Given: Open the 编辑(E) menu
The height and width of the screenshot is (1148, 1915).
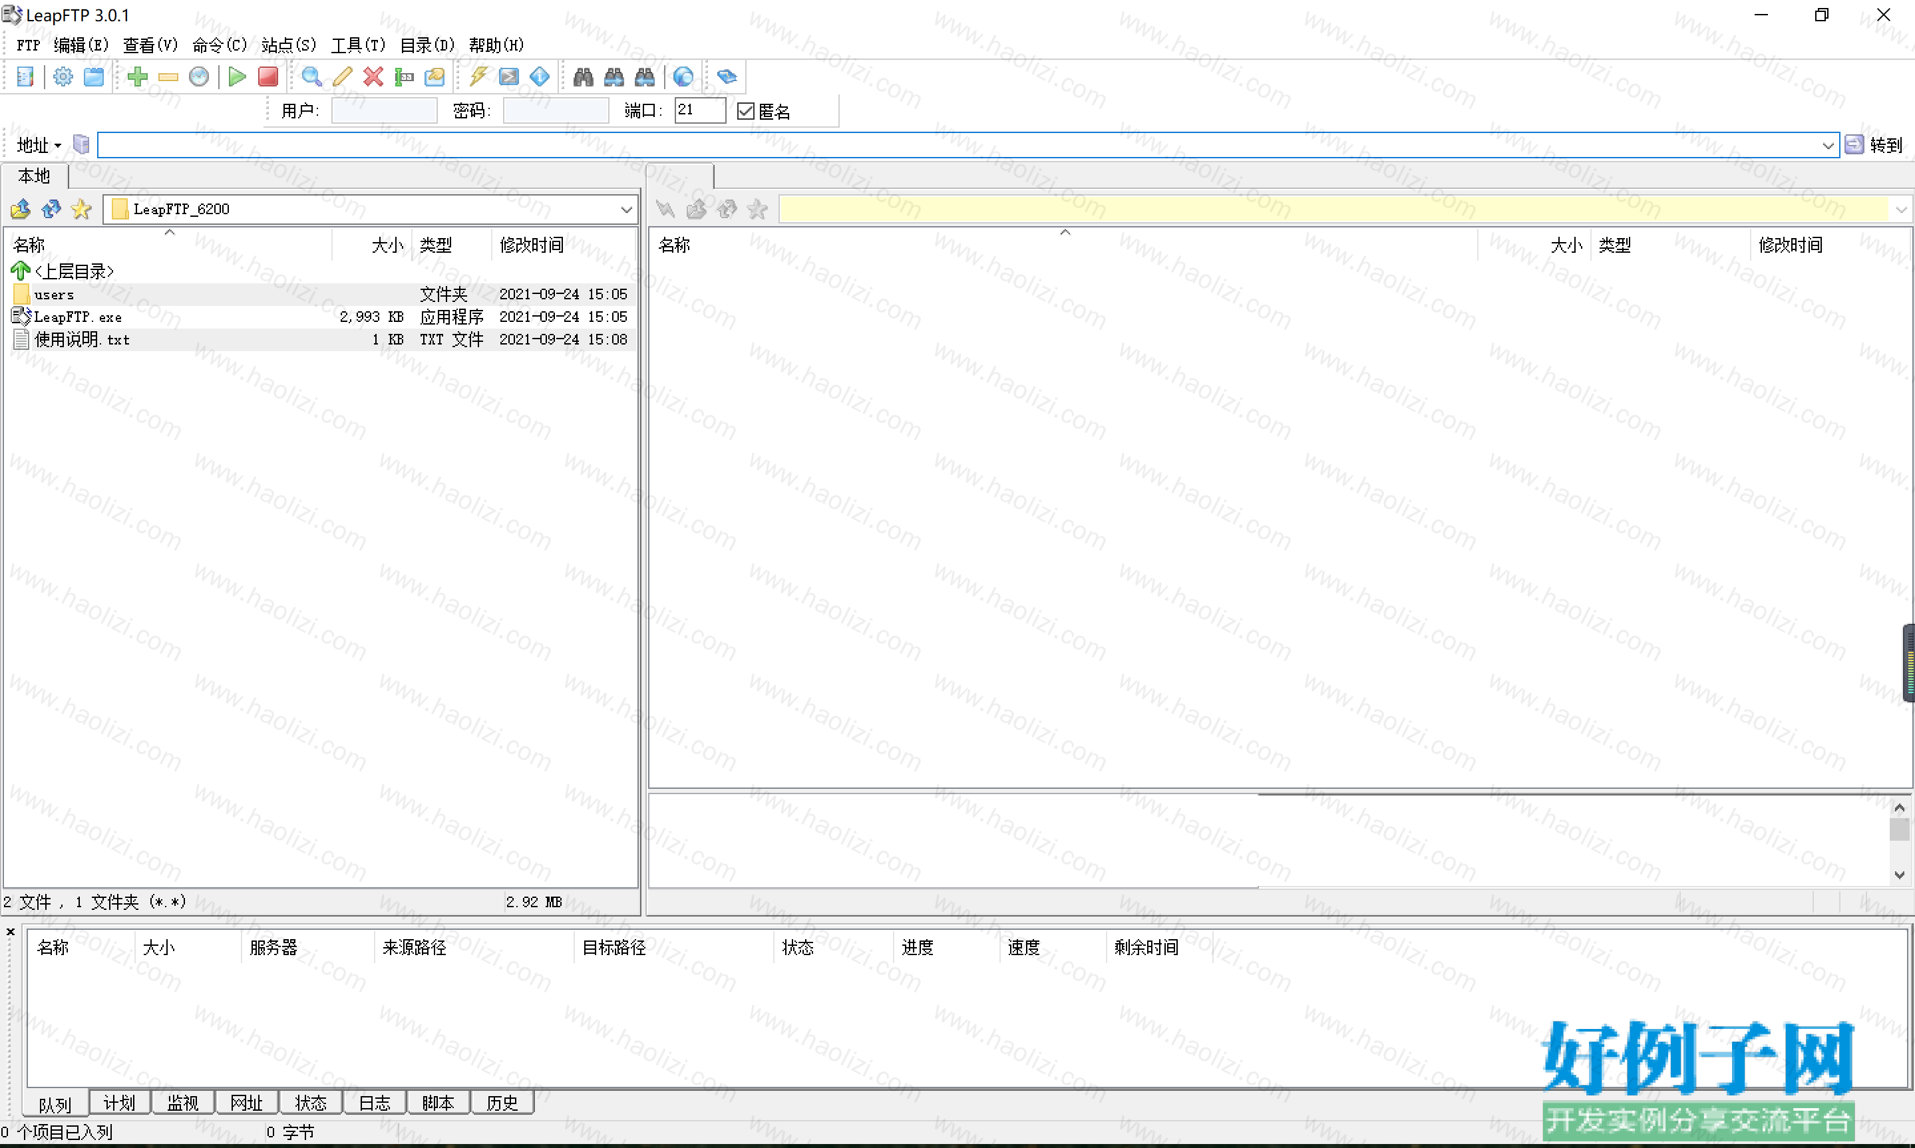Looking at the screenshot, I should click(x=81, y=46).
